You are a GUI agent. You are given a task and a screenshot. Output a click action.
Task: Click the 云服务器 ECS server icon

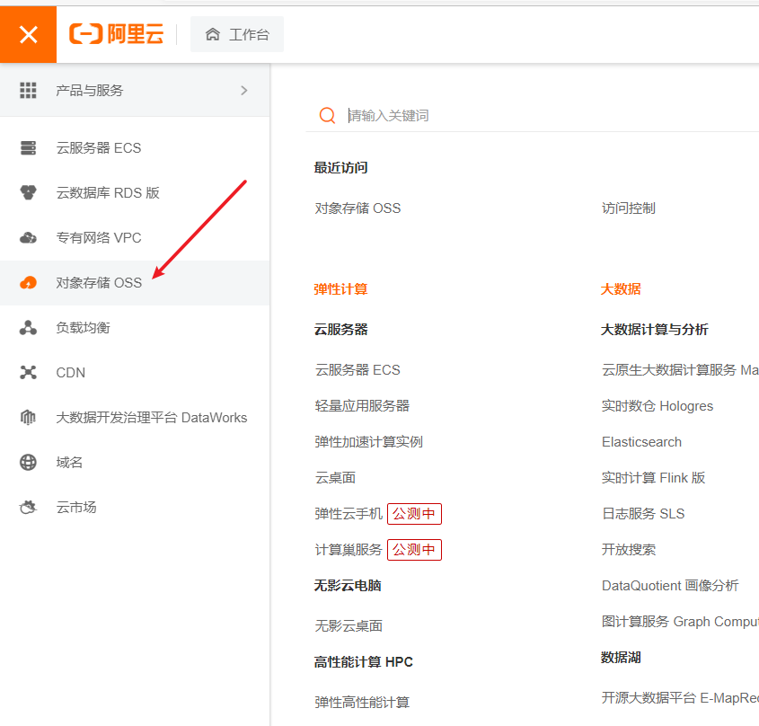tap(28, 148)
